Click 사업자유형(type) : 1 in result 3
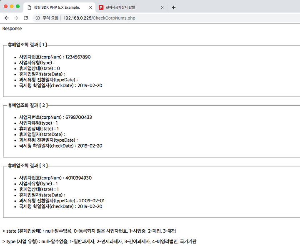Image resolution: width=300 pixels, height=246 pixels. (38, 183)
